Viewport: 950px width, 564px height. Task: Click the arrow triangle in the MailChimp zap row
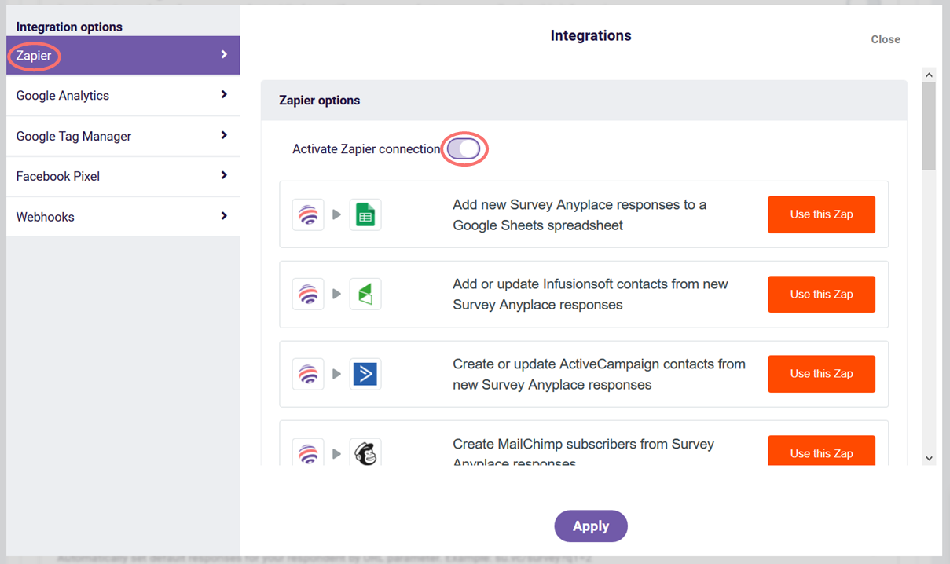pyautogui.click(x=336, y=453)
